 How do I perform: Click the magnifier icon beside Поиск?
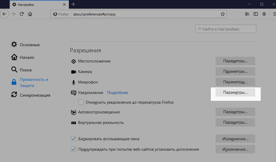(x=14, y=70)
